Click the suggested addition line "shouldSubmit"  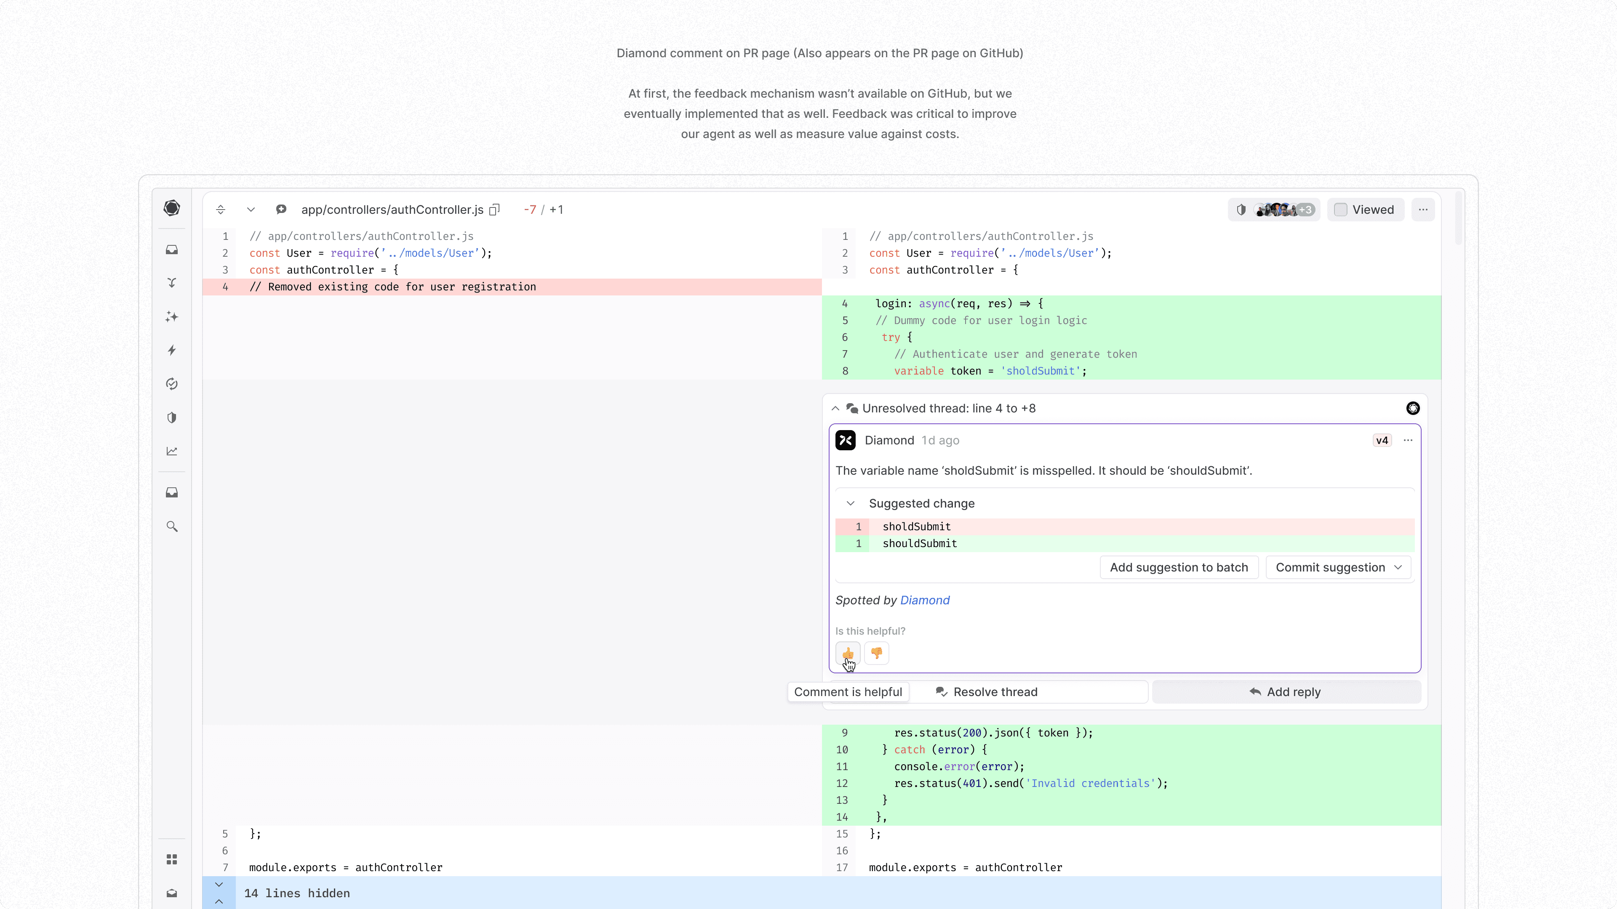(1125, 543)
